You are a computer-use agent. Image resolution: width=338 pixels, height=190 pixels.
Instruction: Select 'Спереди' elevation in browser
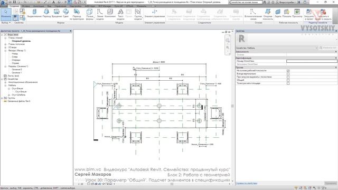point(16,60)
